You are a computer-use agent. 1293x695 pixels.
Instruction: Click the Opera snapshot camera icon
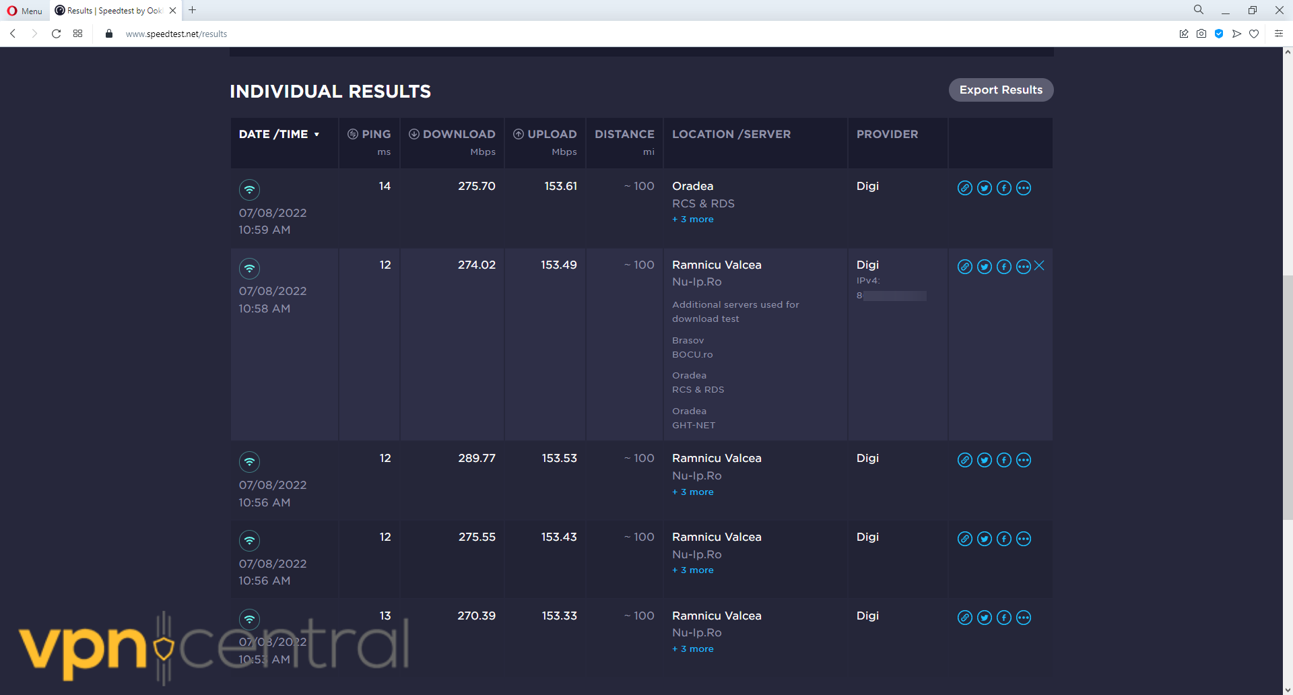tap(1201, 34)
